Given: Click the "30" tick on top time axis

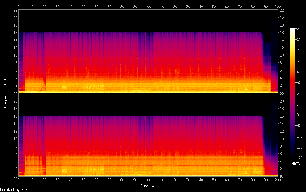Looking at the screenshot, I should [57, 7].
